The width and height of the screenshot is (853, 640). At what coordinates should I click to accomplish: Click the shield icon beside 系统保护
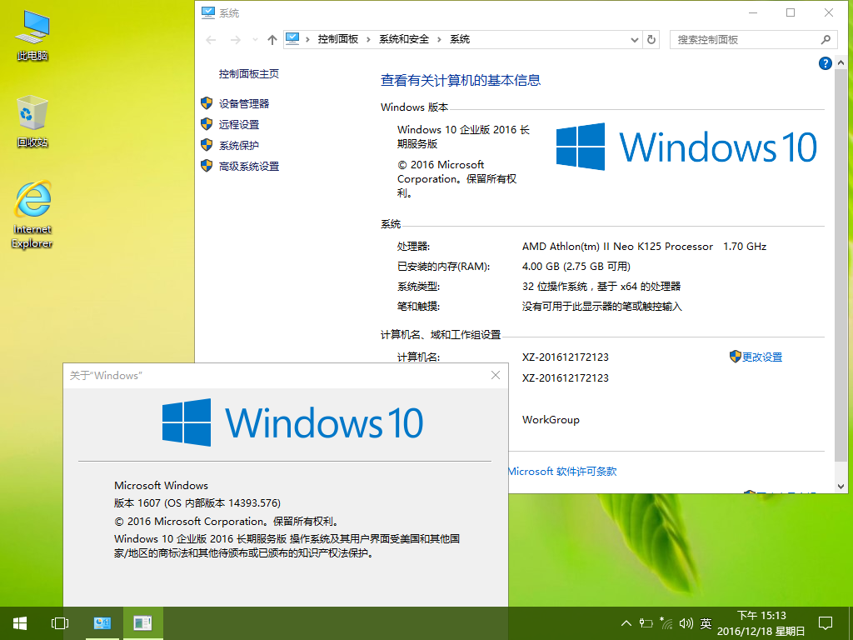(207, 145)
